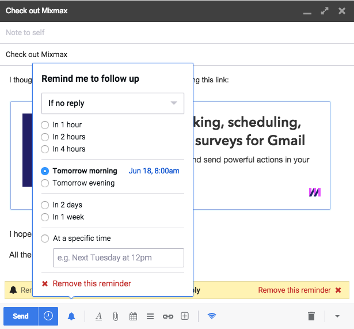
Task: Toggle the reminder bell icon in toolbar
Action: tap(71, 316)
